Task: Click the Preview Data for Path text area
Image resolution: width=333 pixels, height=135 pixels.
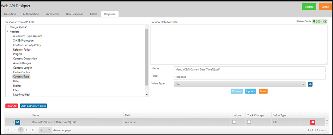Action: (x=239, y=45)
